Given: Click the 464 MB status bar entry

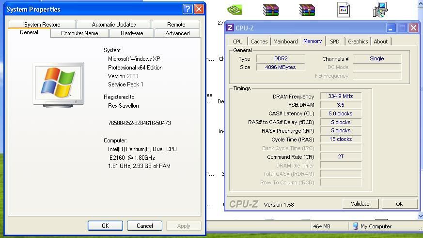Looking at the screenshot, I should pos(322,226).
